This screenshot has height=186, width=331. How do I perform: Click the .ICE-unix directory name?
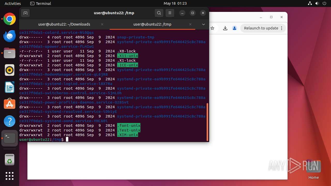pos(127,65)
